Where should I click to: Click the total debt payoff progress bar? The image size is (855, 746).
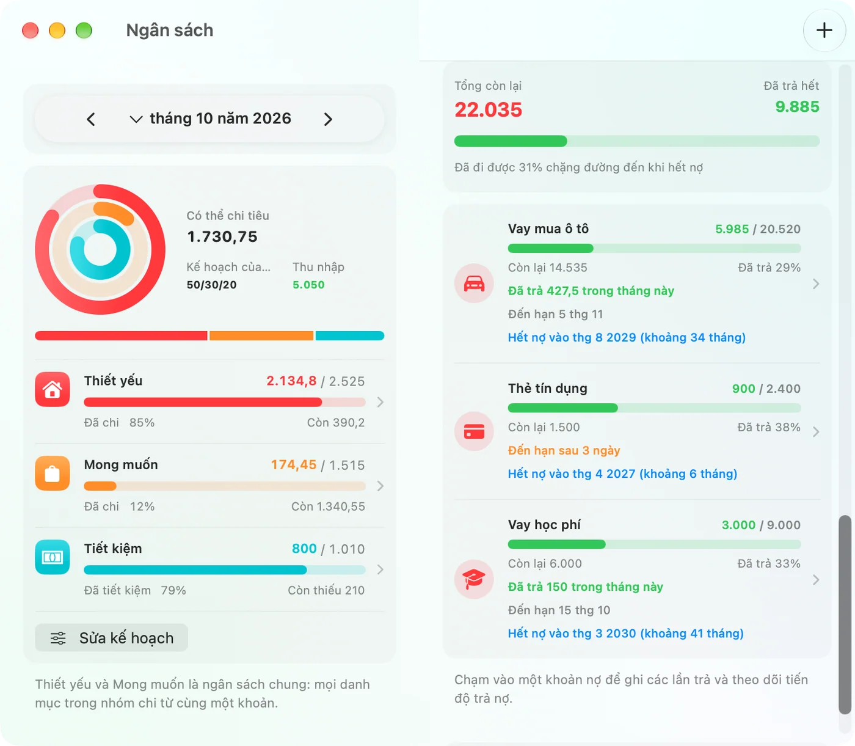tap(637, 141)
